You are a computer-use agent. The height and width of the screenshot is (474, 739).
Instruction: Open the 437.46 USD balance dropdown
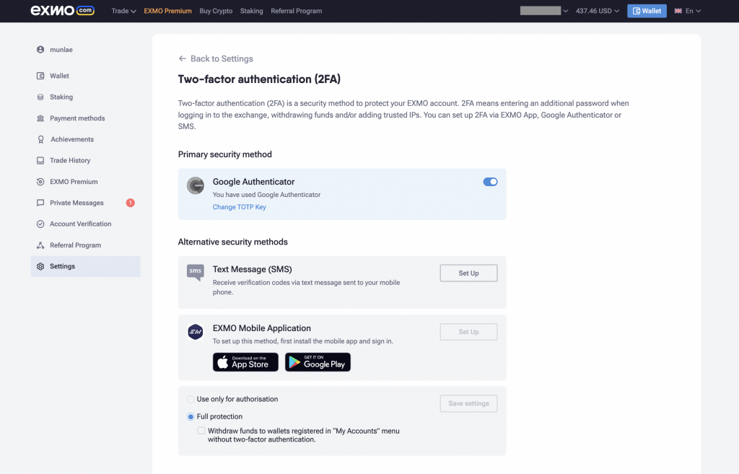click(x=598, y=11)
